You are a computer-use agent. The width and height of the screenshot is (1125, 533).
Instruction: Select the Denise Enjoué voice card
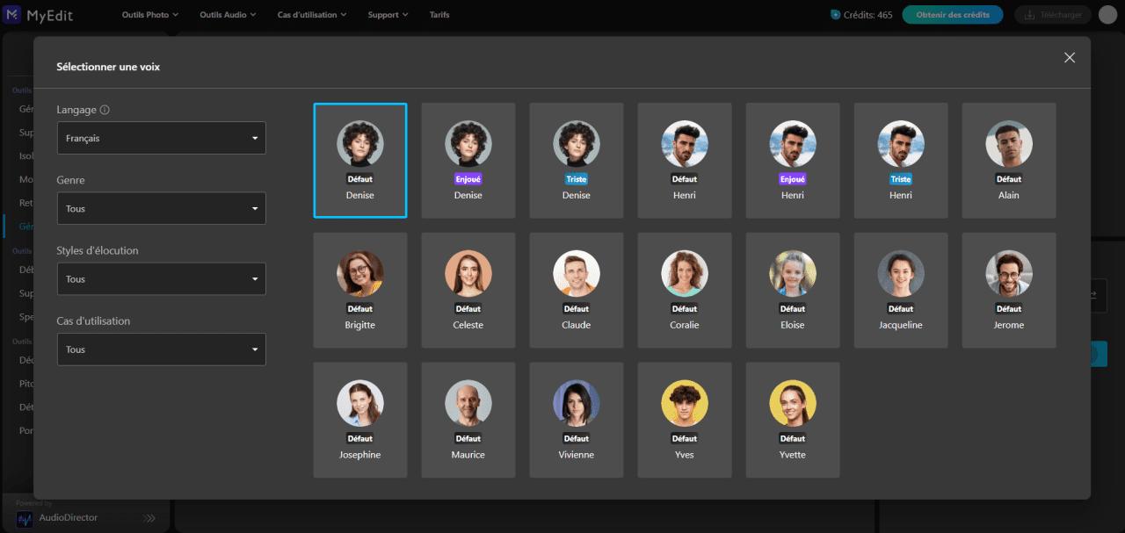point(468,161)
